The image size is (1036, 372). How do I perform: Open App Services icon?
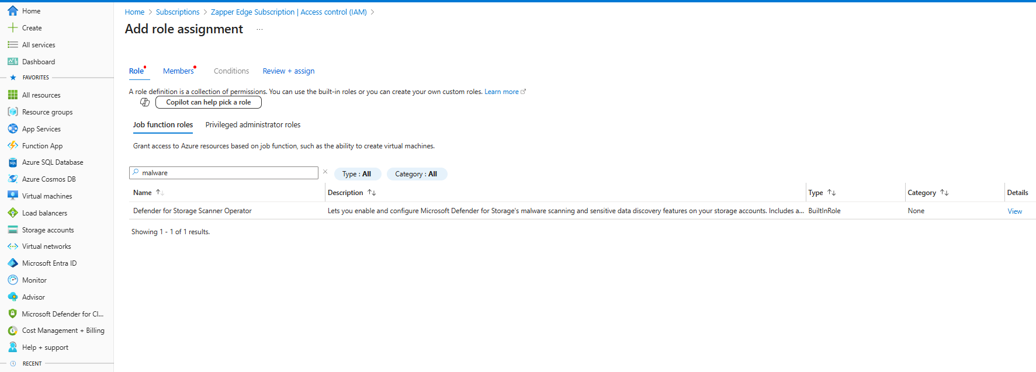coord(13,129)
